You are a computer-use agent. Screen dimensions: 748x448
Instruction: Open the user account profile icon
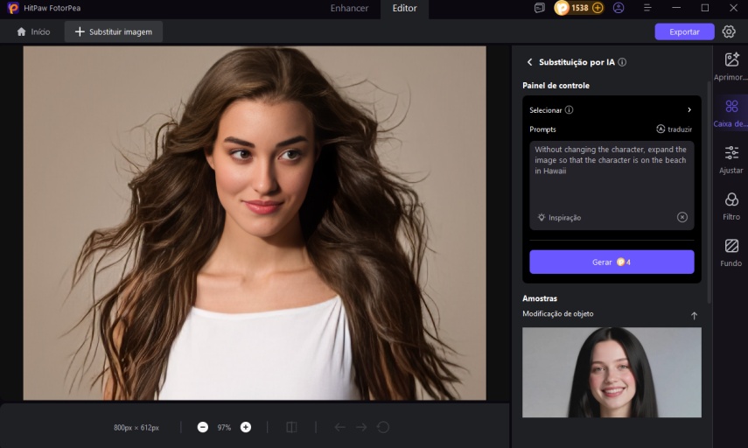619,8
